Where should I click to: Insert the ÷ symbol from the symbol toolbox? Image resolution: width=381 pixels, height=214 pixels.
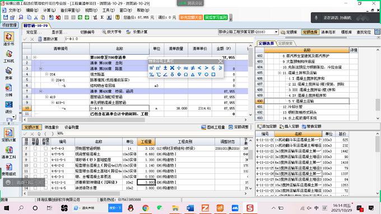click(179, 68)
